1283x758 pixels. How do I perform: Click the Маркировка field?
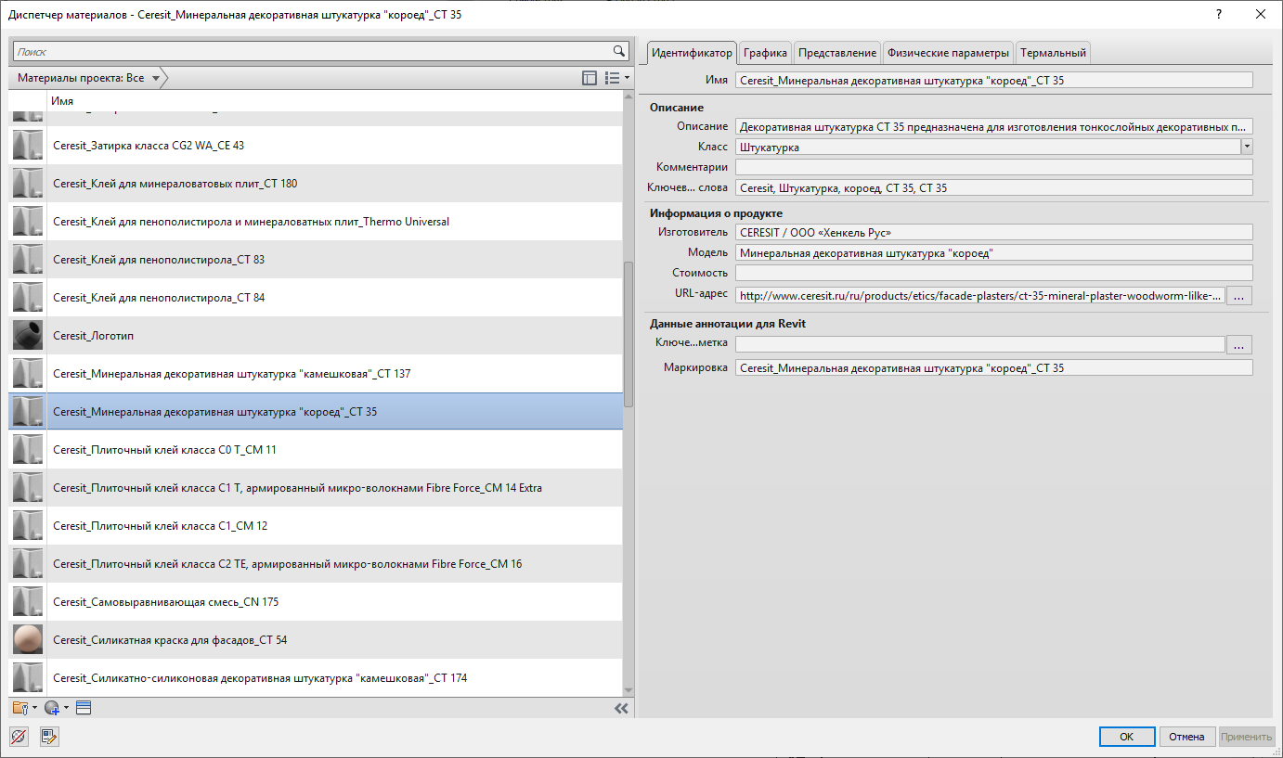pos(993,367)
